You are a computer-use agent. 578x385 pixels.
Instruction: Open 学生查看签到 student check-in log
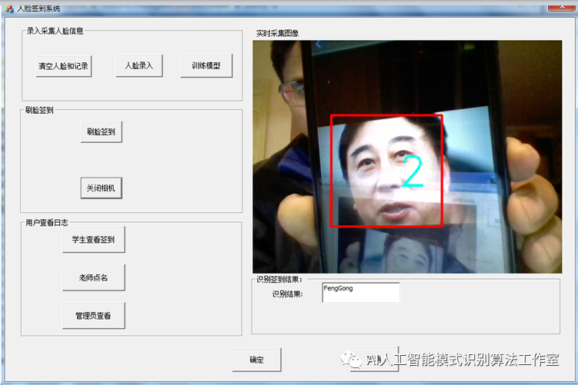[94, 240]
